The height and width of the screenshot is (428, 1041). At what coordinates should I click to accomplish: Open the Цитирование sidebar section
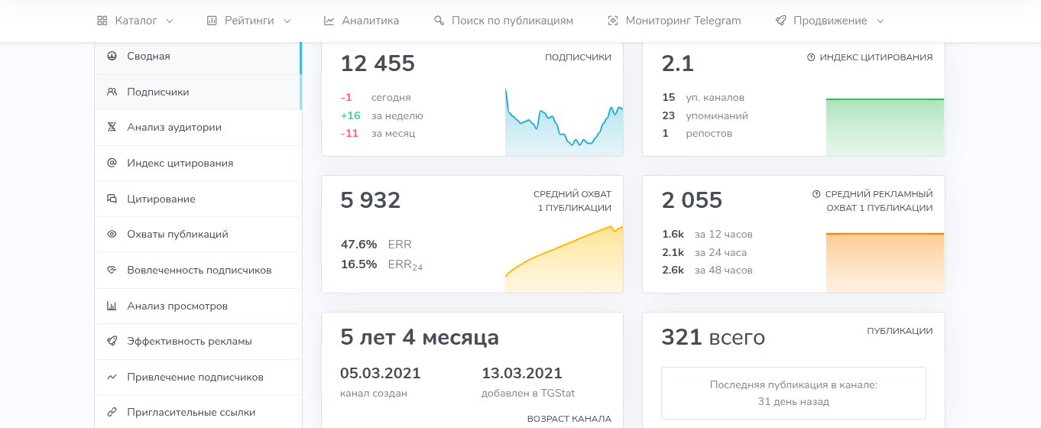point(198,199)
